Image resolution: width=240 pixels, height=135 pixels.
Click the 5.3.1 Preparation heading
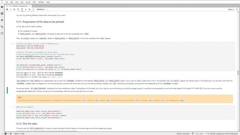40,22
